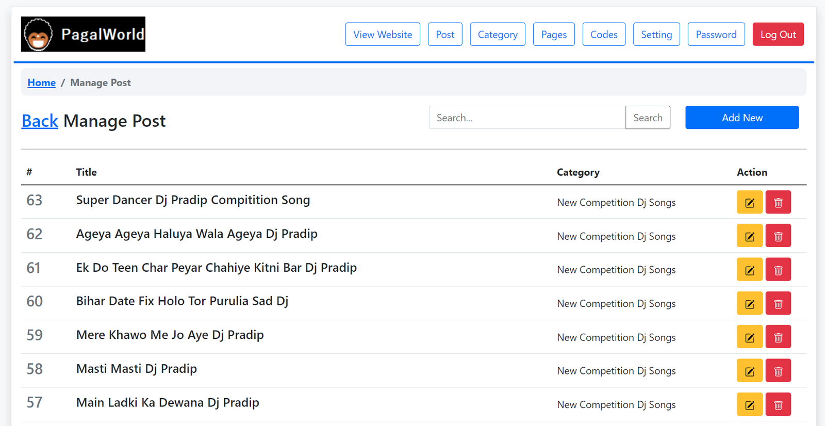Edit post 63 Super Dancer Dj Pradip

point(749,202)
